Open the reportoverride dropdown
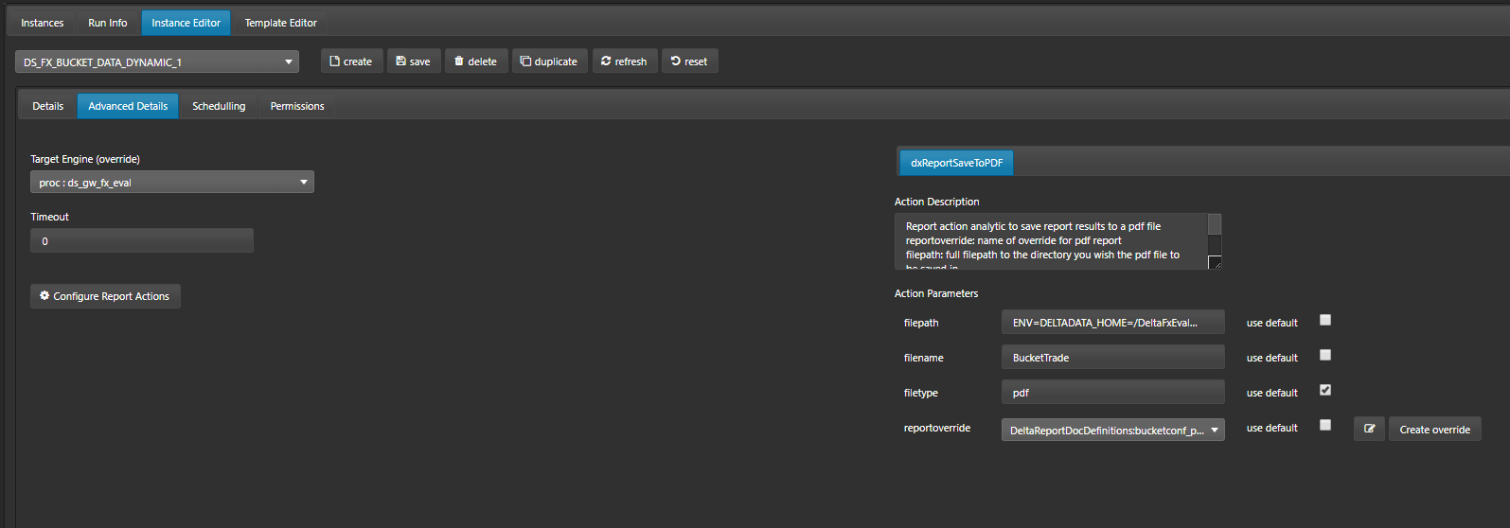 click(x=1112, y=430)
